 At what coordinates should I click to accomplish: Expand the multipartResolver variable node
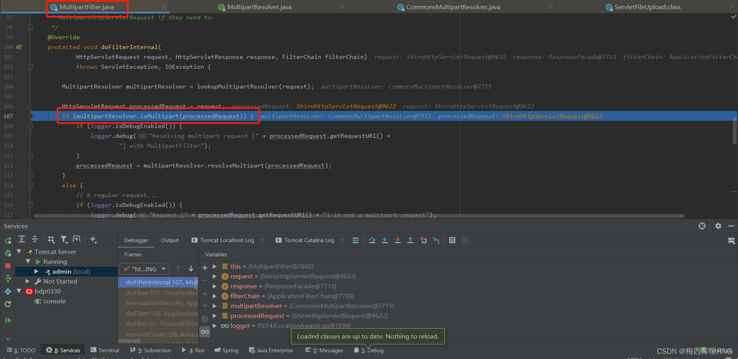click(x=215, y=306)
